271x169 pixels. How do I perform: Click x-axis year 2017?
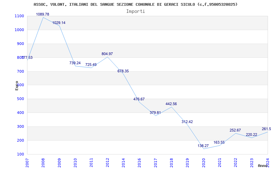coord(155,163)
